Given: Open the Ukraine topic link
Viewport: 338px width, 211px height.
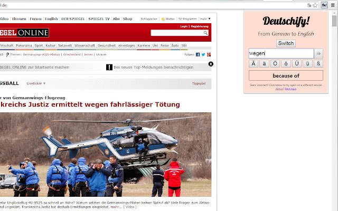Looking at the screenshot, I should point(101,54).
